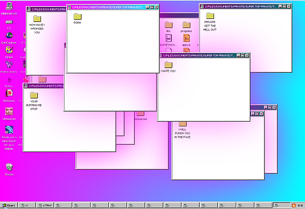Select the PORN folder
The width and height of the screenshot is (305, 209).
[x=77, y=16]
